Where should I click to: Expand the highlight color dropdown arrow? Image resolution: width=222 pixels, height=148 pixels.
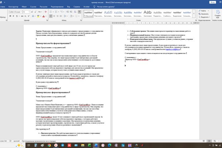40,16
